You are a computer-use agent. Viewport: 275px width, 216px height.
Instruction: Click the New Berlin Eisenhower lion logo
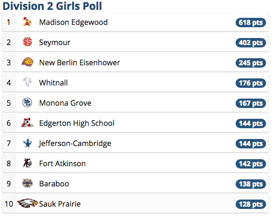coord(27,62)
